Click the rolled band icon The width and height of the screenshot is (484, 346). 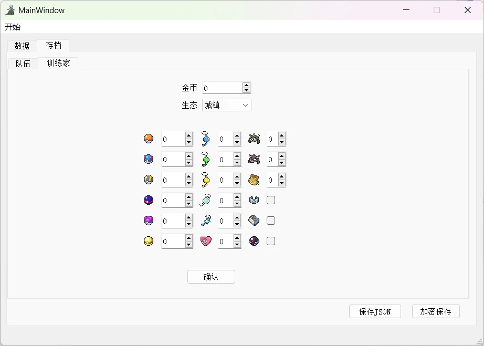point(254,221)
